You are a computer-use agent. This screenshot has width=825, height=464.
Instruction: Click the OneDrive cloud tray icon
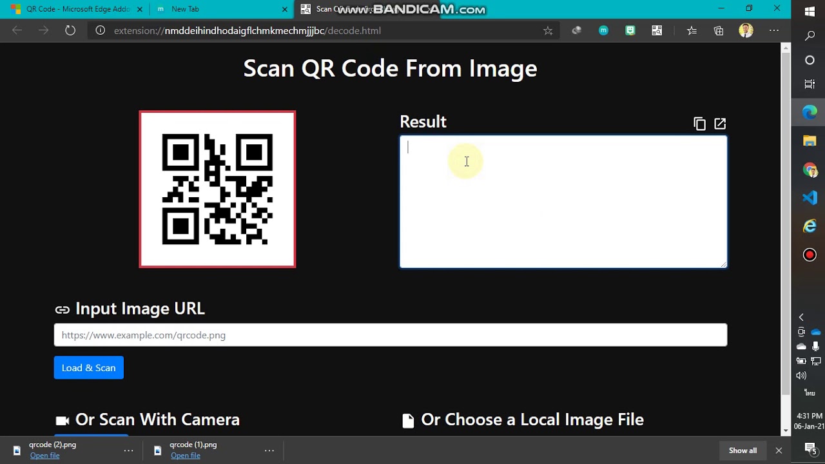click(x=815, y=332)
